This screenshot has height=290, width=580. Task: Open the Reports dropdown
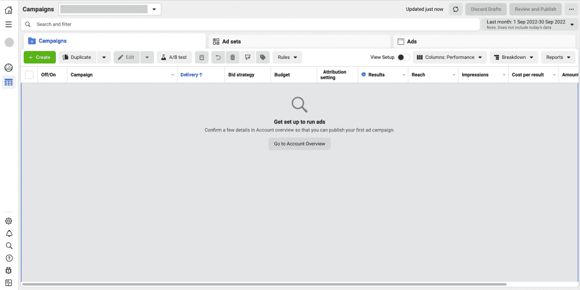[558, 57]
